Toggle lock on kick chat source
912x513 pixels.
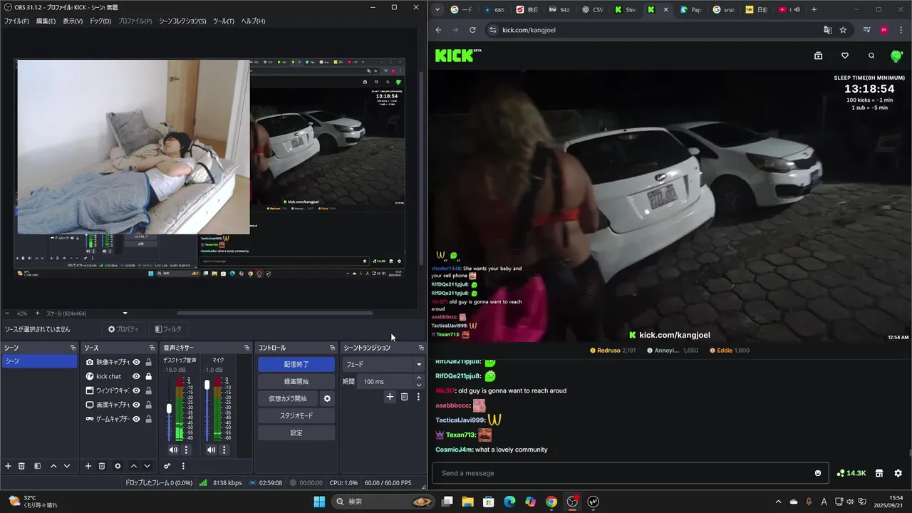pos(148,376)
